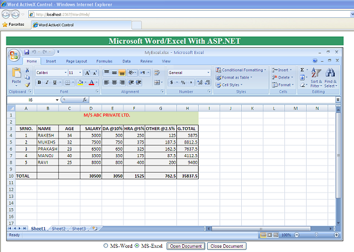Viewport: 354px width, 252px height.
Task: Click the Wrap Text icon
Action: 157,73
